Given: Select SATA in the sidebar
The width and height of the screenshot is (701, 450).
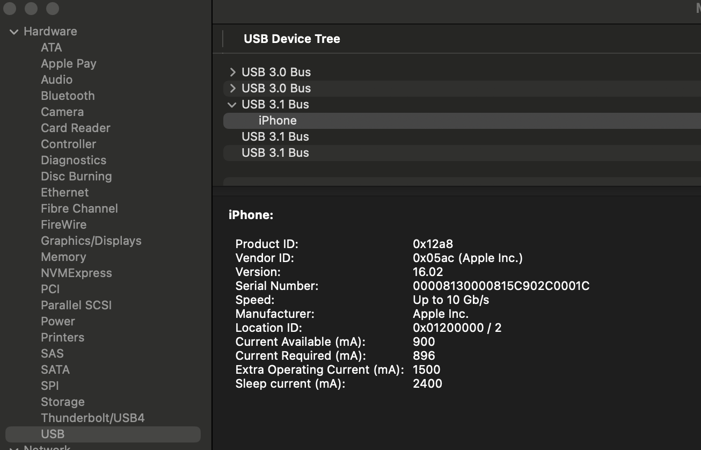Looking at the screenshot, I should [x=55, y=369].
